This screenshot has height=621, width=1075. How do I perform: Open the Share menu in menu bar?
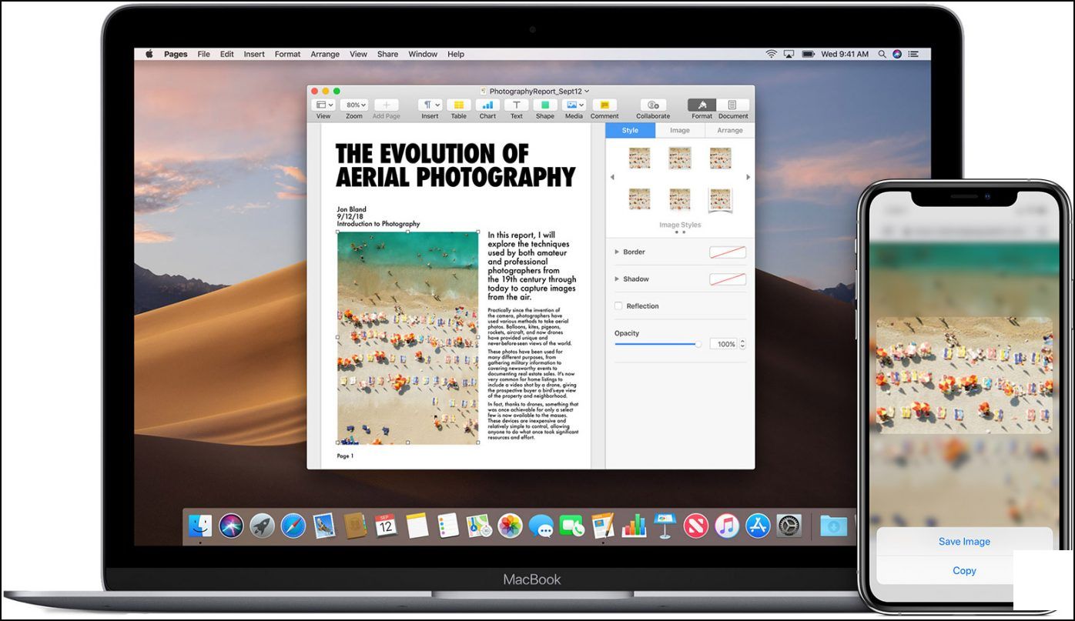point(387,54)
